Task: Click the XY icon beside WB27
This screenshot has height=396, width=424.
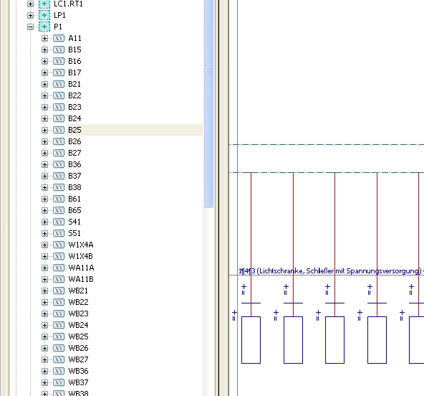Action: tap(59, 359)
